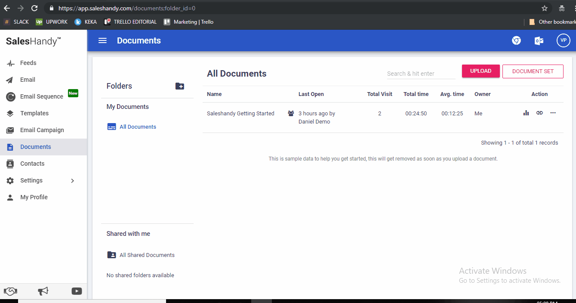Click the Email paper-plane icon
This screenshot has height=303, width=576.
coord(10,80)
